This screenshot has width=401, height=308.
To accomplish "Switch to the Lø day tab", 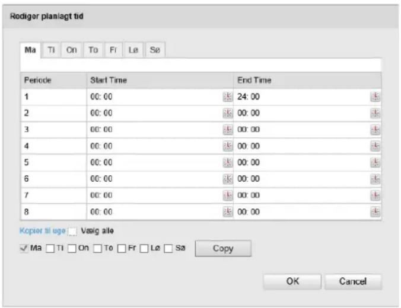I will pos(133,50).
